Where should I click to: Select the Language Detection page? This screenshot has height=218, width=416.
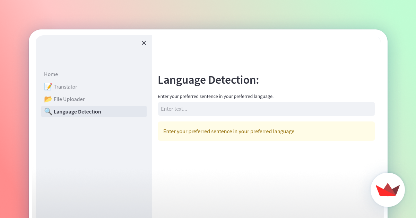(94, 111)
